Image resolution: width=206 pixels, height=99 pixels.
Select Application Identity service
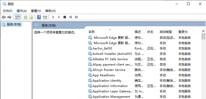(107, 81)
